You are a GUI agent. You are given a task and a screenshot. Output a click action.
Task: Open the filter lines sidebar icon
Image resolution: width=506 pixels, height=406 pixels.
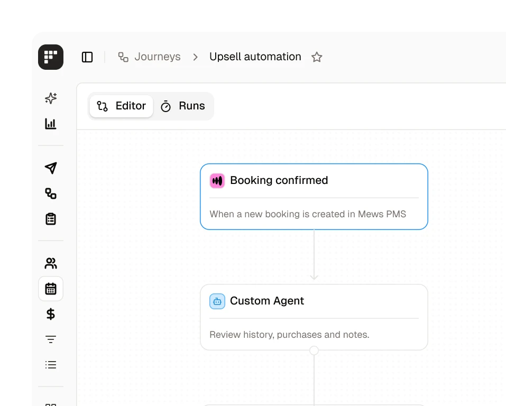51,339
